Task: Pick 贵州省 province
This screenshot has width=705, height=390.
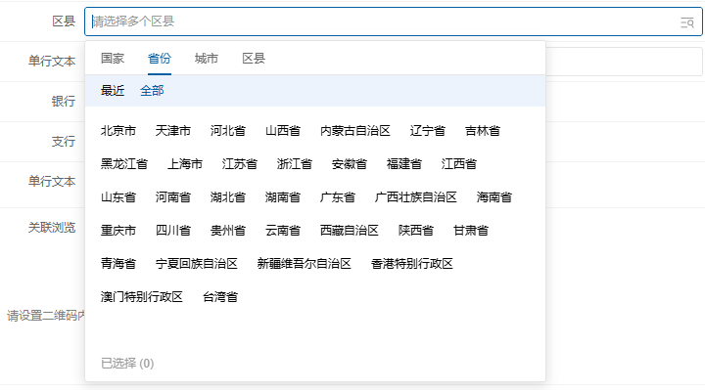Action: [x=228, y=231]
